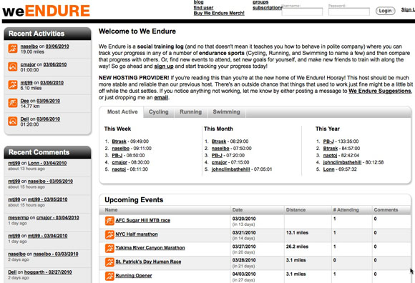The height and width of the screenshot is (283, 415).
Task: Click the activity icon beside Dell's 01:20:00
Action: click(13, 121)
